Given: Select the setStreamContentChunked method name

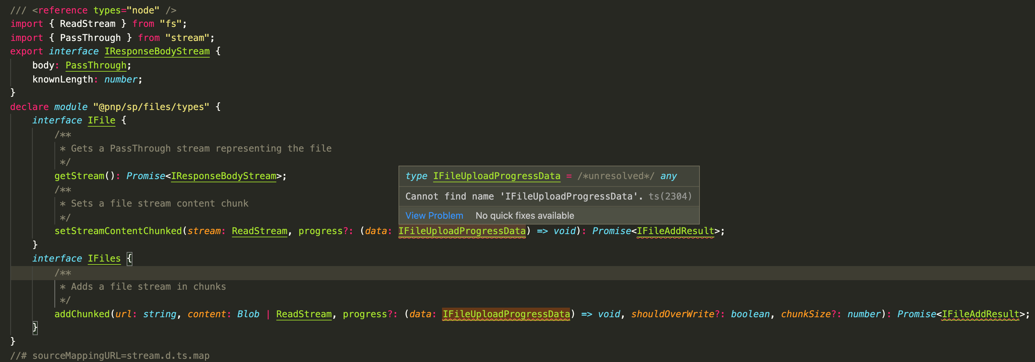Looking at the screenshot, I should pyautogui.click(x=119, y=231).
